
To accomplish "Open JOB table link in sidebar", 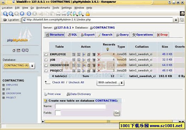I will [8, 89].
